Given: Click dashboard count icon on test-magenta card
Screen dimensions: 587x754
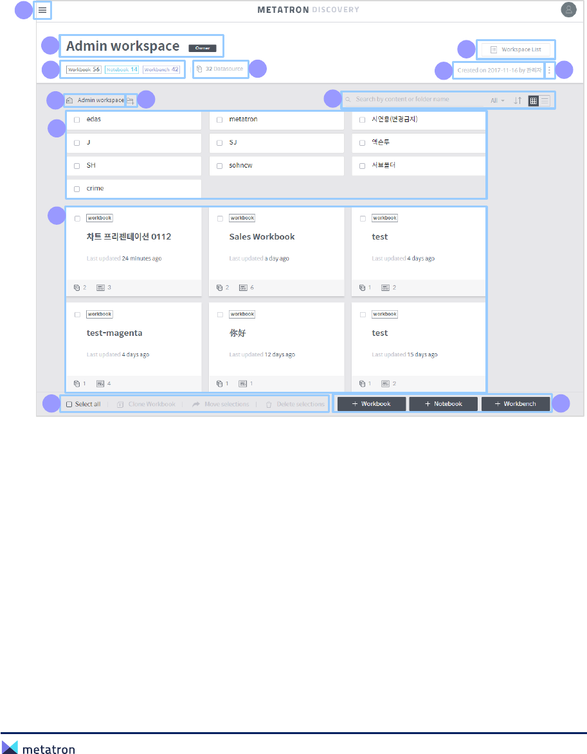Looking at the screenshot, I should point(100,383).
